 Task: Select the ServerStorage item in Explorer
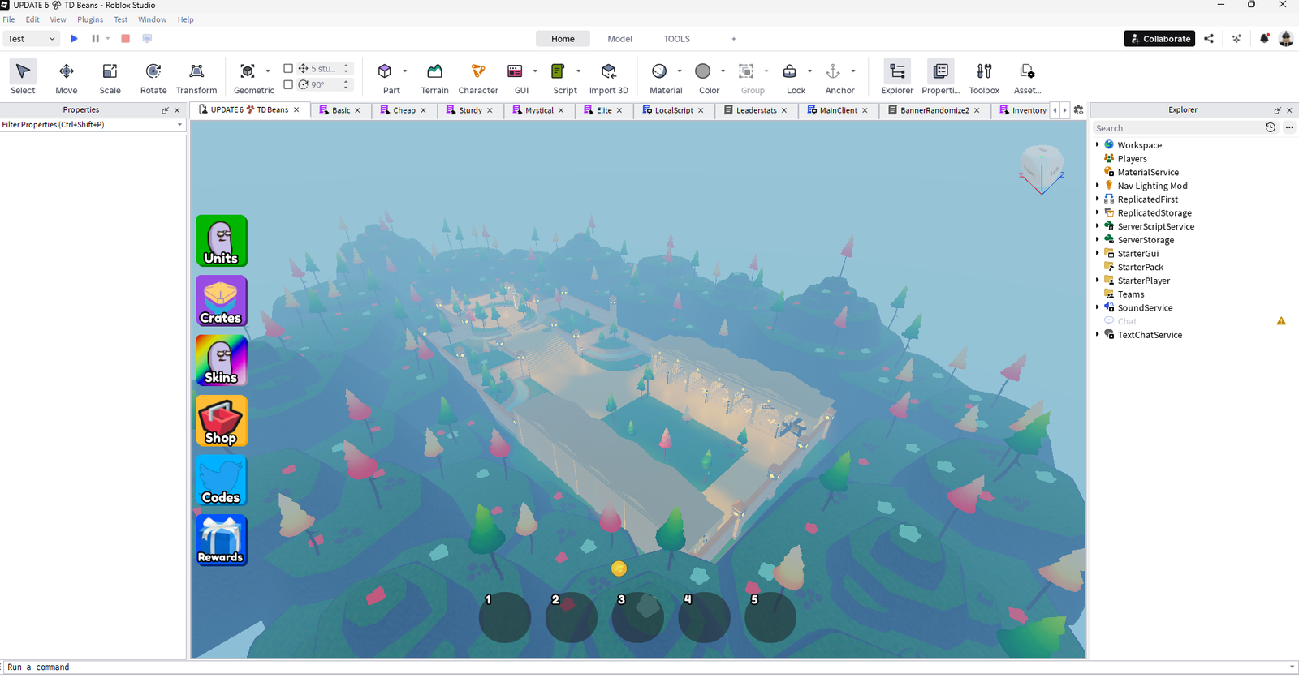(1146, 240)
